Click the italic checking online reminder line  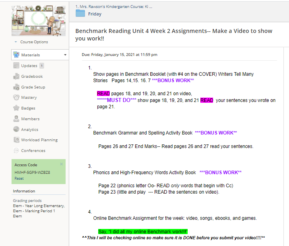[x=173, y=238]
